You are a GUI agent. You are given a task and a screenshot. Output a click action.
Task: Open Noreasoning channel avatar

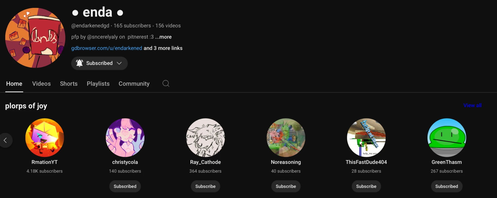286,138
